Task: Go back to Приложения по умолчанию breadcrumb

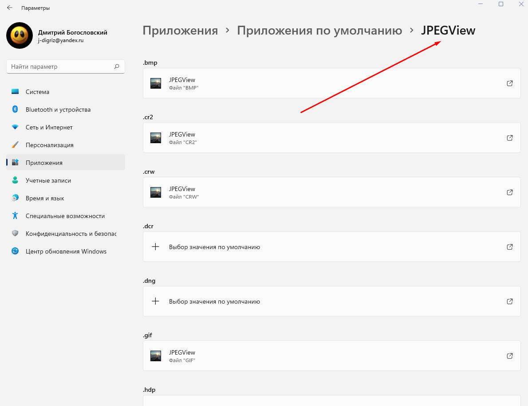Action: pyautogui.click(x=319, y=31)
